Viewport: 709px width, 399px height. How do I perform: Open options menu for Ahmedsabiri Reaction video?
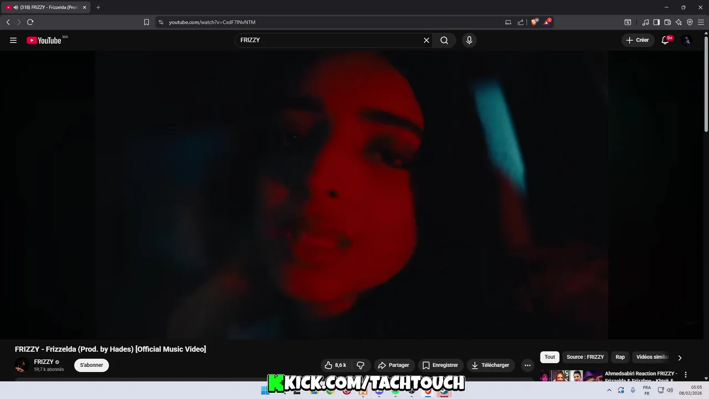tap(686, 375)
